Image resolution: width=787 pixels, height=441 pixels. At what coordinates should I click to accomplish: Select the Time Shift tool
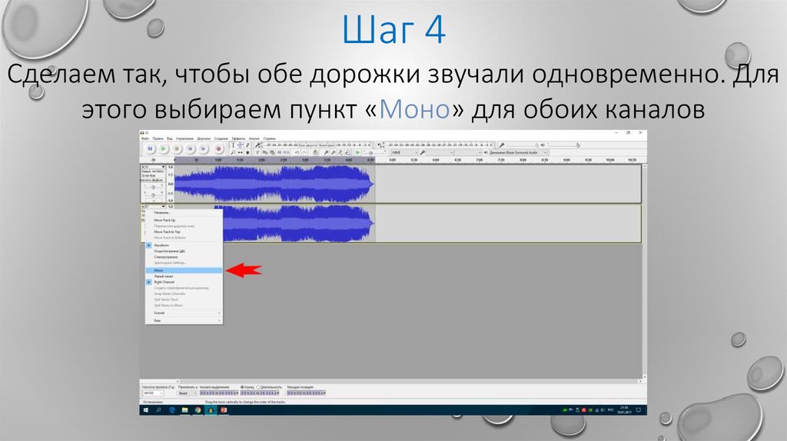coord(240,153)
